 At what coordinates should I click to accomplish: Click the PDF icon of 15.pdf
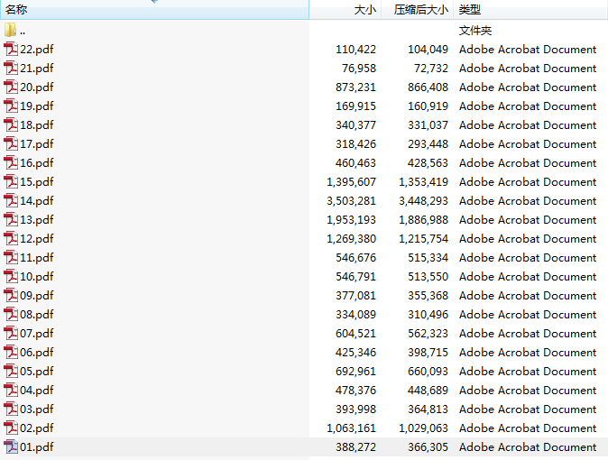pos(11,181)
